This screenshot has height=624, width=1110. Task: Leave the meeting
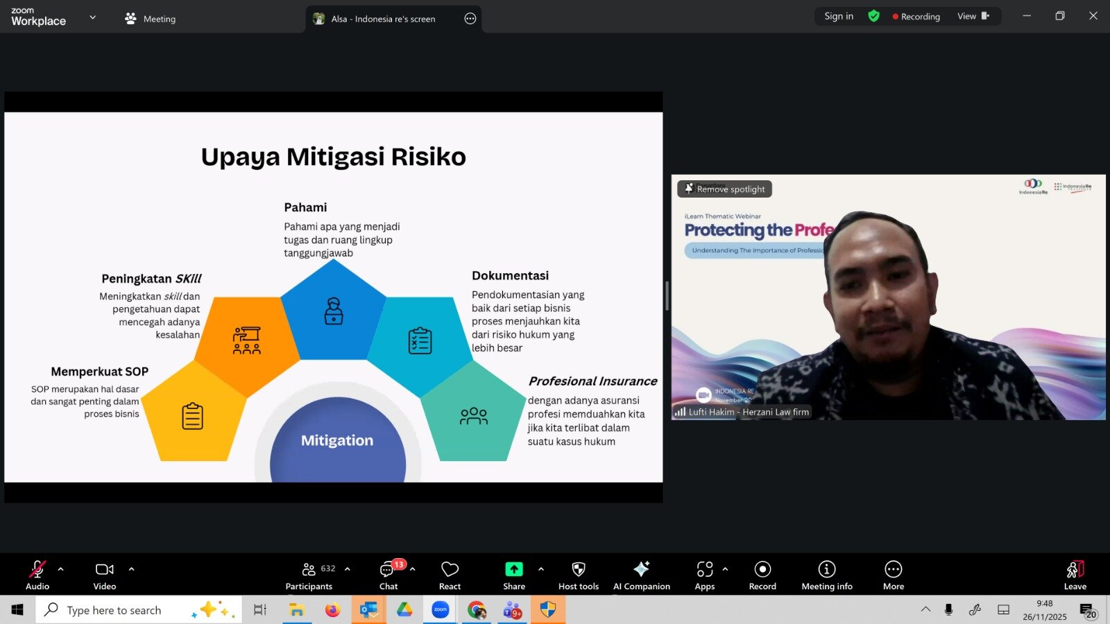1075,575
